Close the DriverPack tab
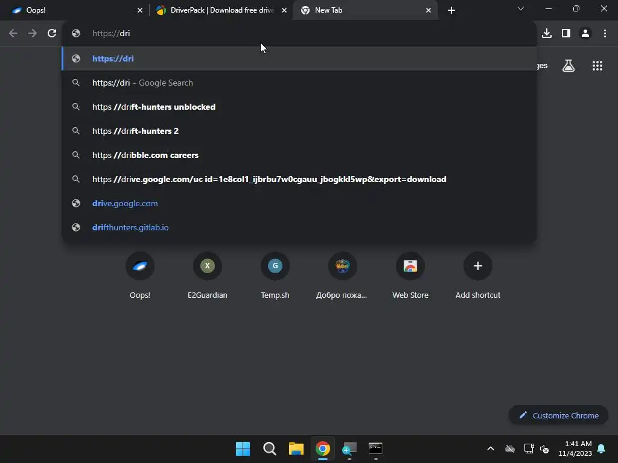This screenshot has width=618, height=463. [x=284, y=10]
